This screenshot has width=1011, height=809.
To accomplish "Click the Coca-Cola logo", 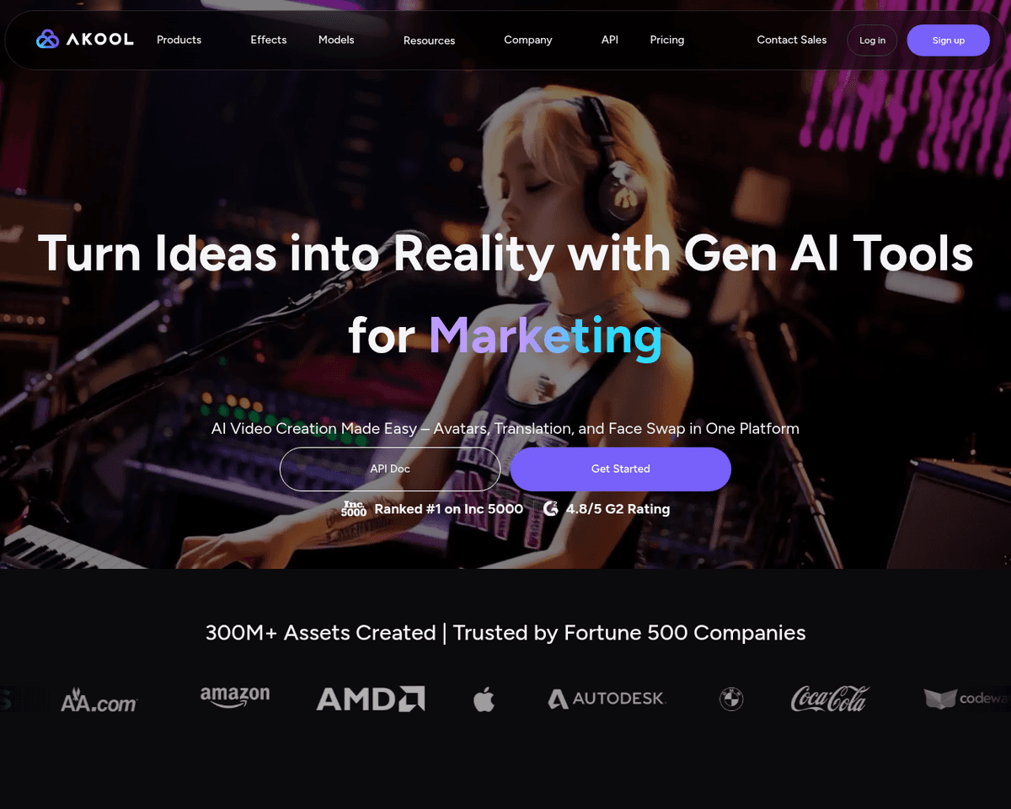I will click(830, 699).
